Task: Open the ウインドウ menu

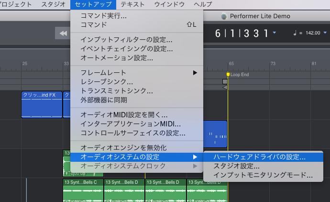Action: [169, 4]
